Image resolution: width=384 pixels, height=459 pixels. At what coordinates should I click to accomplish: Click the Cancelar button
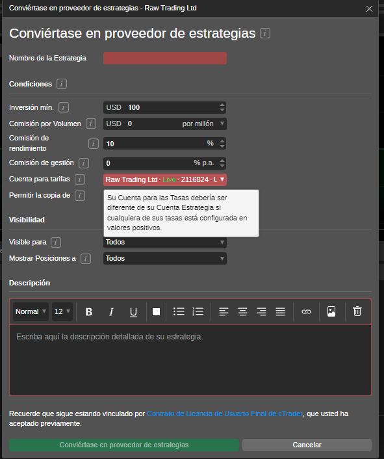pyautogui.click(x=307, y=445)
